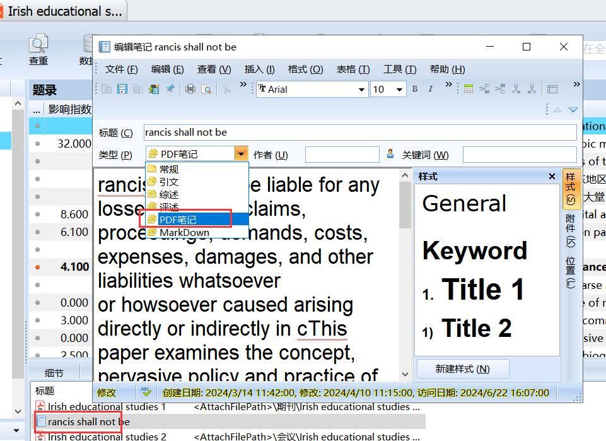Screen dimensions: 606x441
Task: Click the pushpin icon in the note toolbar
Action: [x=170, y=89]
